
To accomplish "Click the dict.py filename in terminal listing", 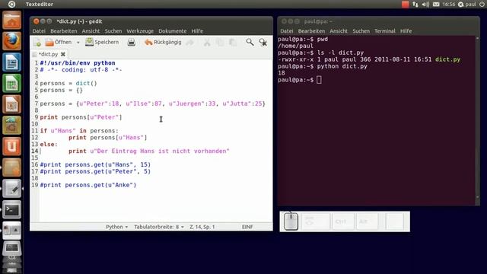I will (447, 59).
